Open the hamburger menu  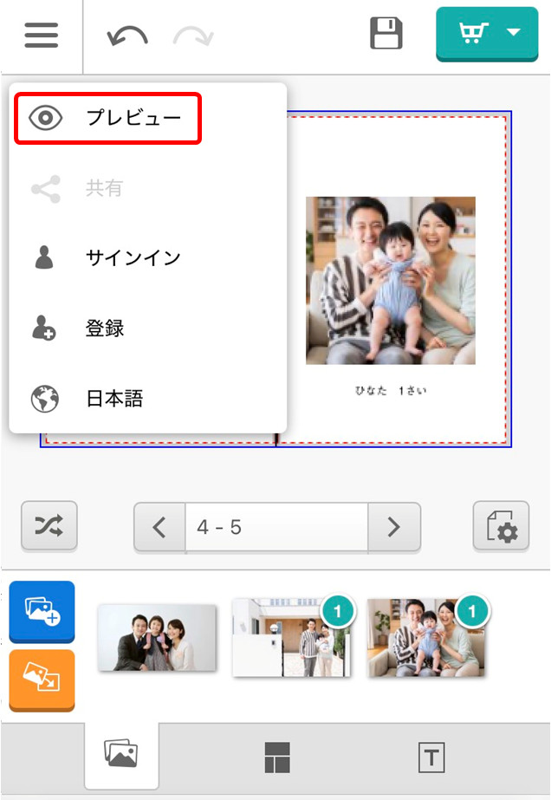[41, 36]
